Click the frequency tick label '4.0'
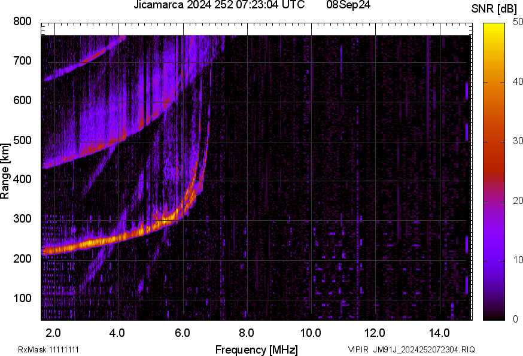 click(117, 333)
